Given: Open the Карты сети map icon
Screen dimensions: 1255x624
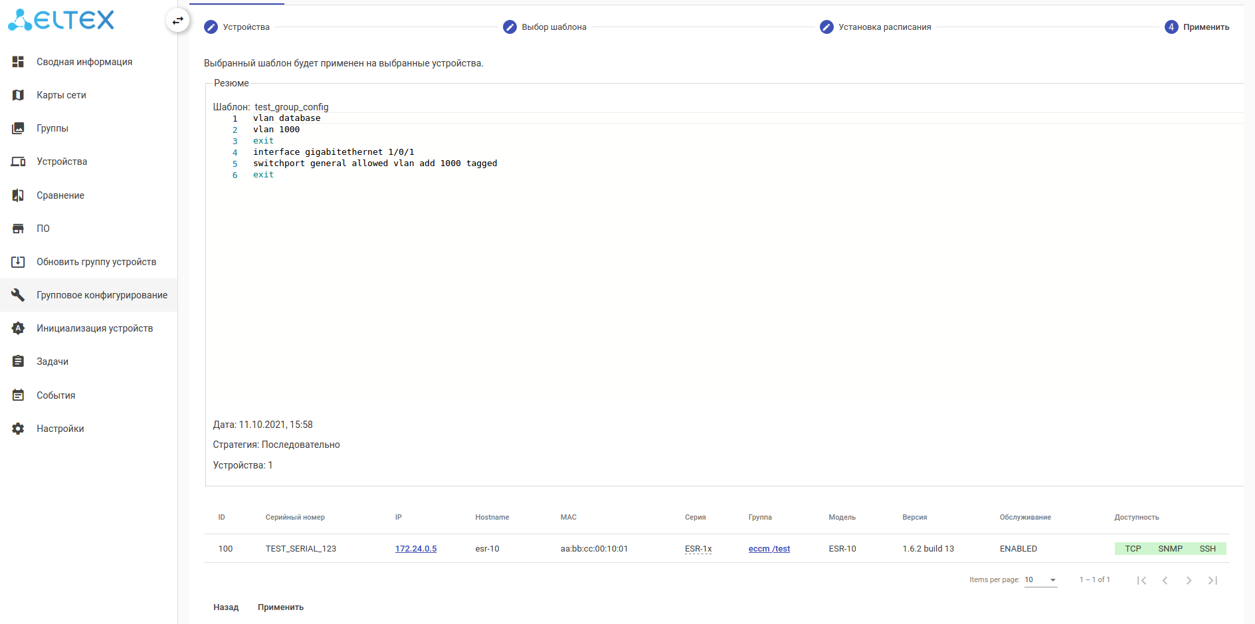Looking at the screenshot, I should [x=18, y=95].
